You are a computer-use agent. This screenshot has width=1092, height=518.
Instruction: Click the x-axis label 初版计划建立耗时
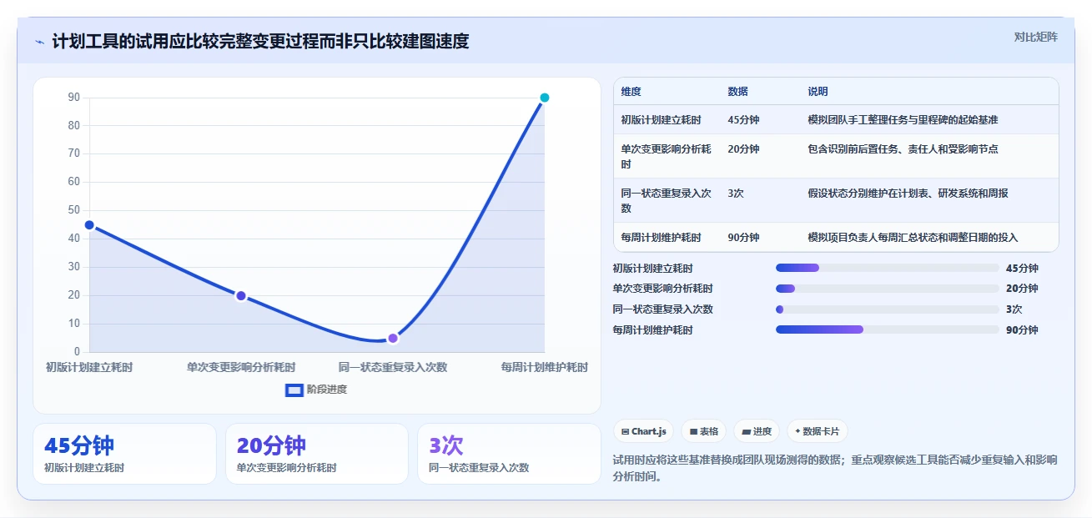point(89,367)
